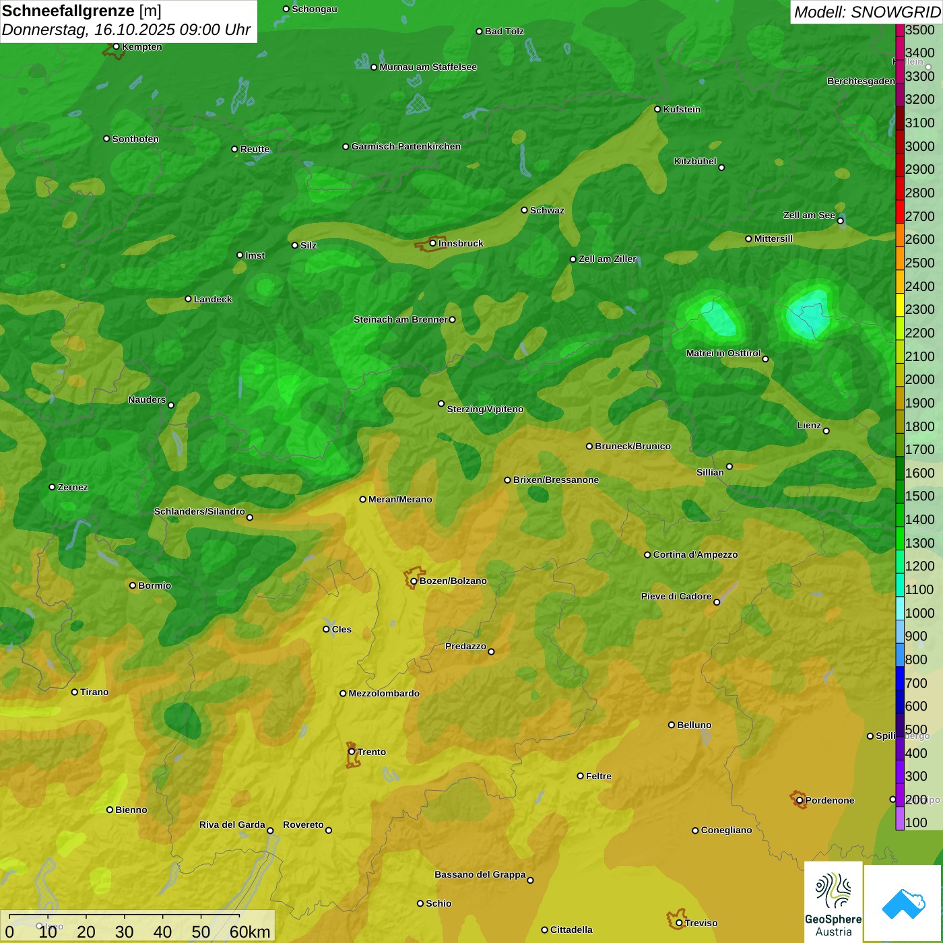The image size is (943, 943).
Task: Click the Kitzbühel label
Action: click(x=695, y=161)
